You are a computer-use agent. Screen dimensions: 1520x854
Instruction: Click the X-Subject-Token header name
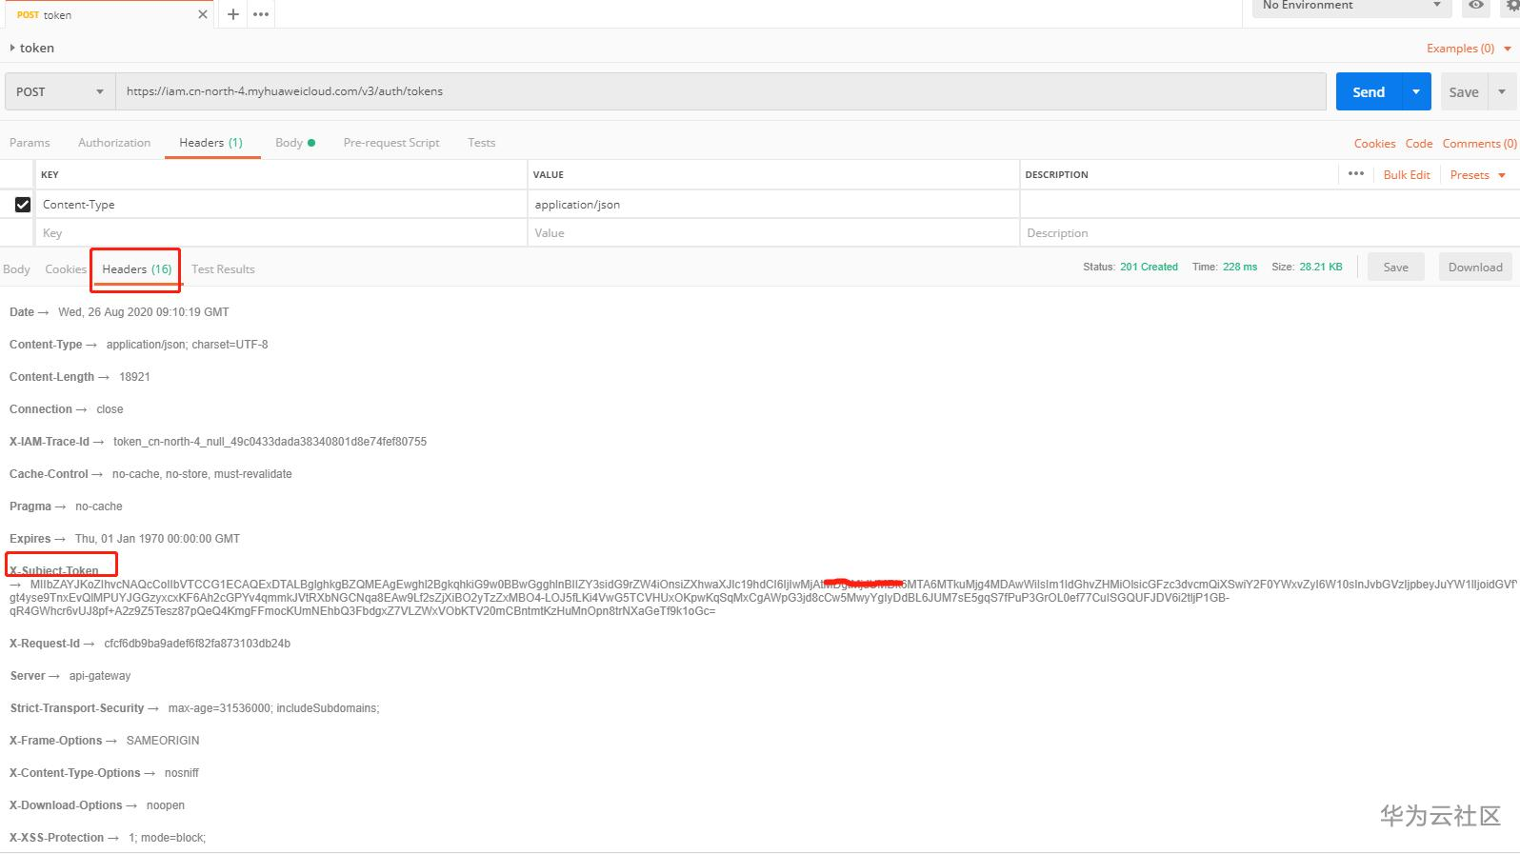(x=54, y=571)
